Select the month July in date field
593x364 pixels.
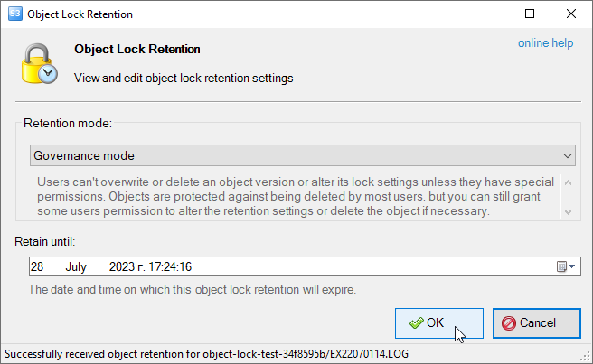point(78,266)
